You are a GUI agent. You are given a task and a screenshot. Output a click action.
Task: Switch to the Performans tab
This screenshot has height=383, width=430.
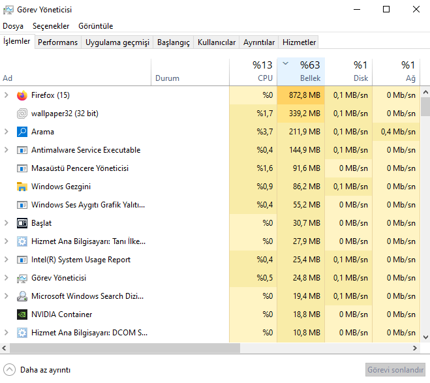tap(57, 42)
